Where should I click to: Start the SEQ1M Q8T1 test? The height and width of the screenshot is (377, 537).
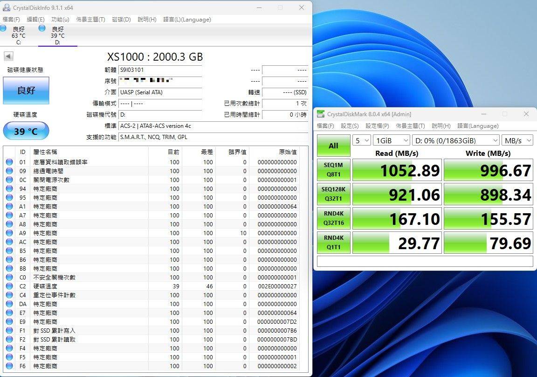[333, 170]
